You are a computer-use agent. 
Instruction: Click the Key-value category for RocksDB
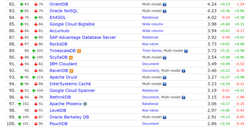coord(150,44)
